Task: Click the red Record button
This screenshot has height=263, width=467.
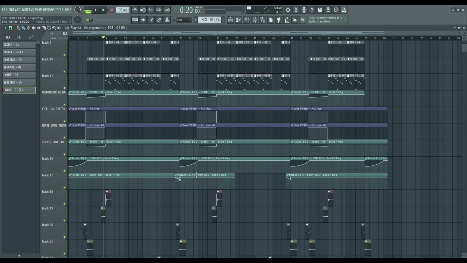Action: 112,10
